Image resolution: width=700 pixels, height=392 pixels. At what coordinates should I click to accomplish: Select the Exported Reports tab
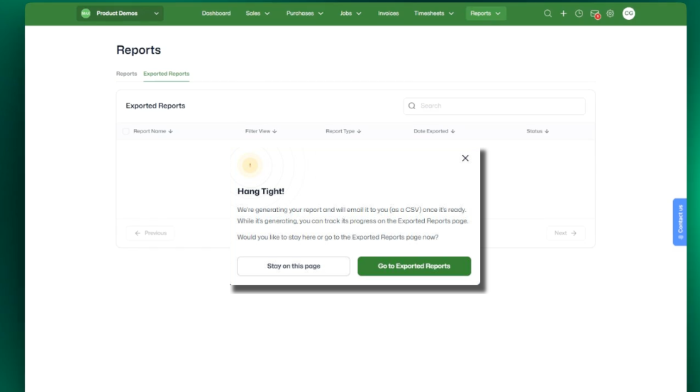[166, 74]
